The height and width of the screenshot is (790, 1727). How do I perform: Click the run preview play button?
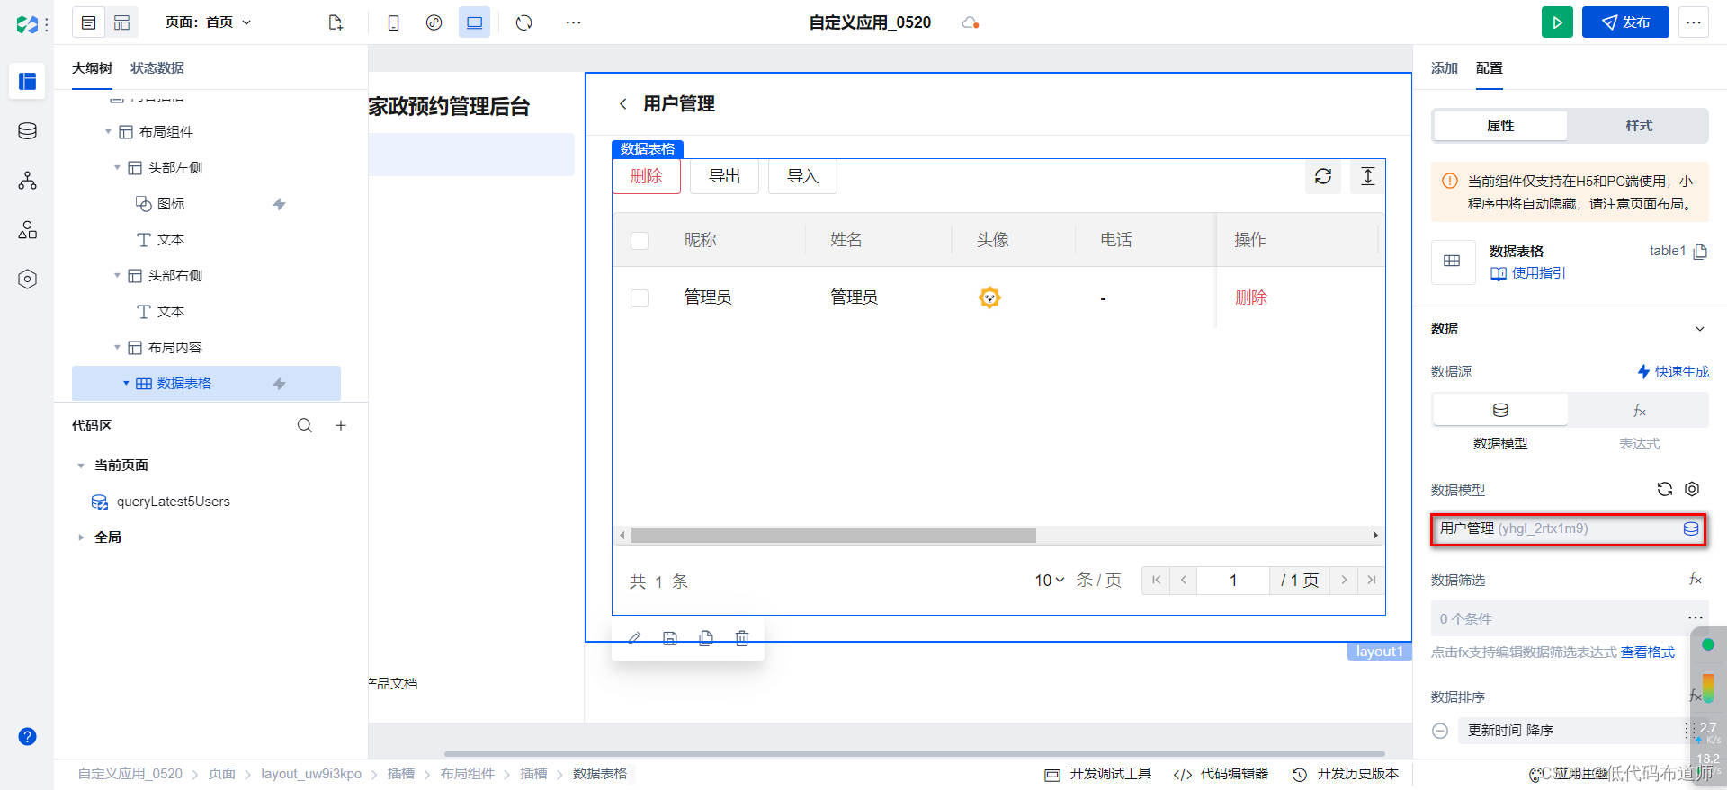[x=1557, y=22]
